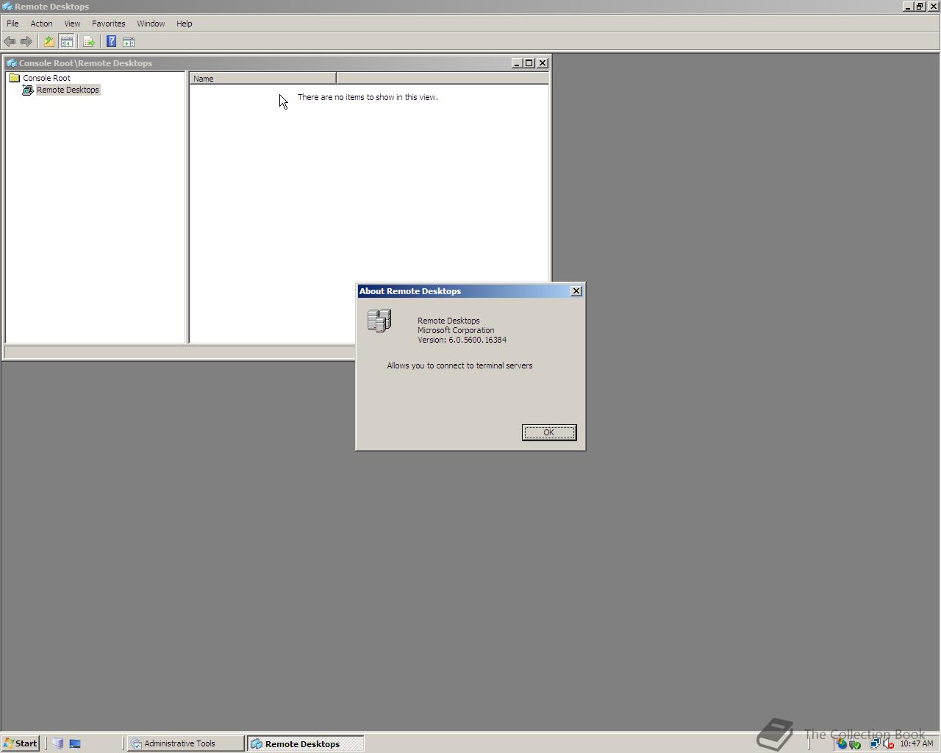Screen dimensions: 941x753
Task: Open the View menu
Action: 72,24
